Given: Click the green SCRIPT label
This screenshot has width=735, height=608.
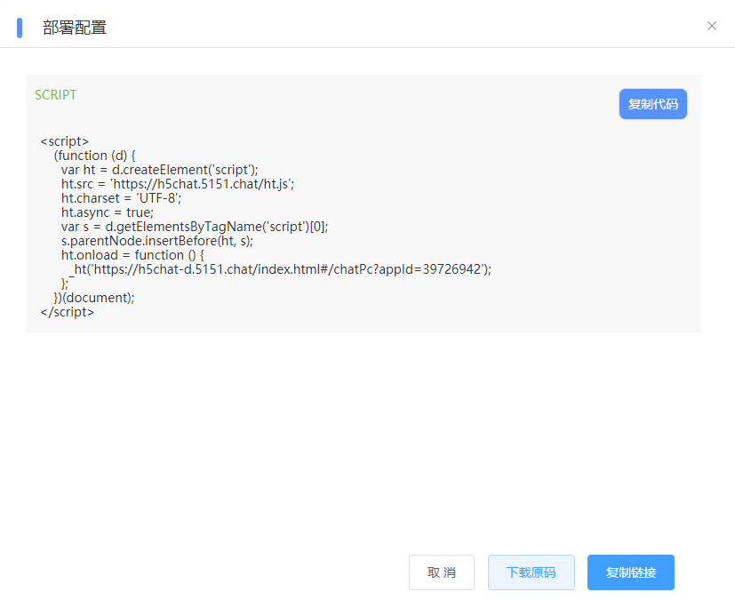Looking at the screenshot, I should (56, 95).
